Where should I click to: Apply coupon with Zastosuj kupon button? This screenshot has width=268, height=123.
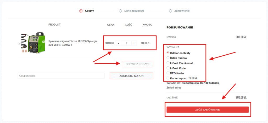point(131,76)
